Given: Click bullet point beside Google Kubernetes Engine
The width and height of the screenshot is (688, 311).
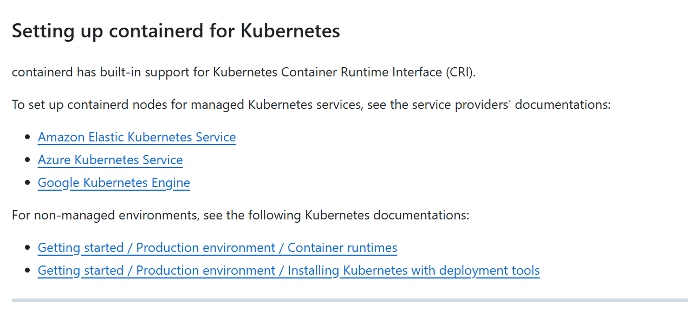Looking at the screenshot, I should [28, 183].
